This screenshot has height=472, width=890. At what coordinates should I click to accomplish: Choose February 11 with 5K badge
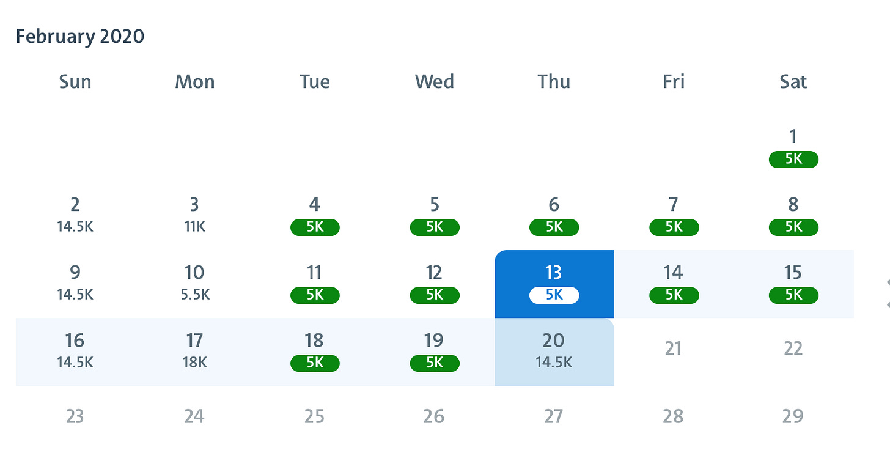314,284
